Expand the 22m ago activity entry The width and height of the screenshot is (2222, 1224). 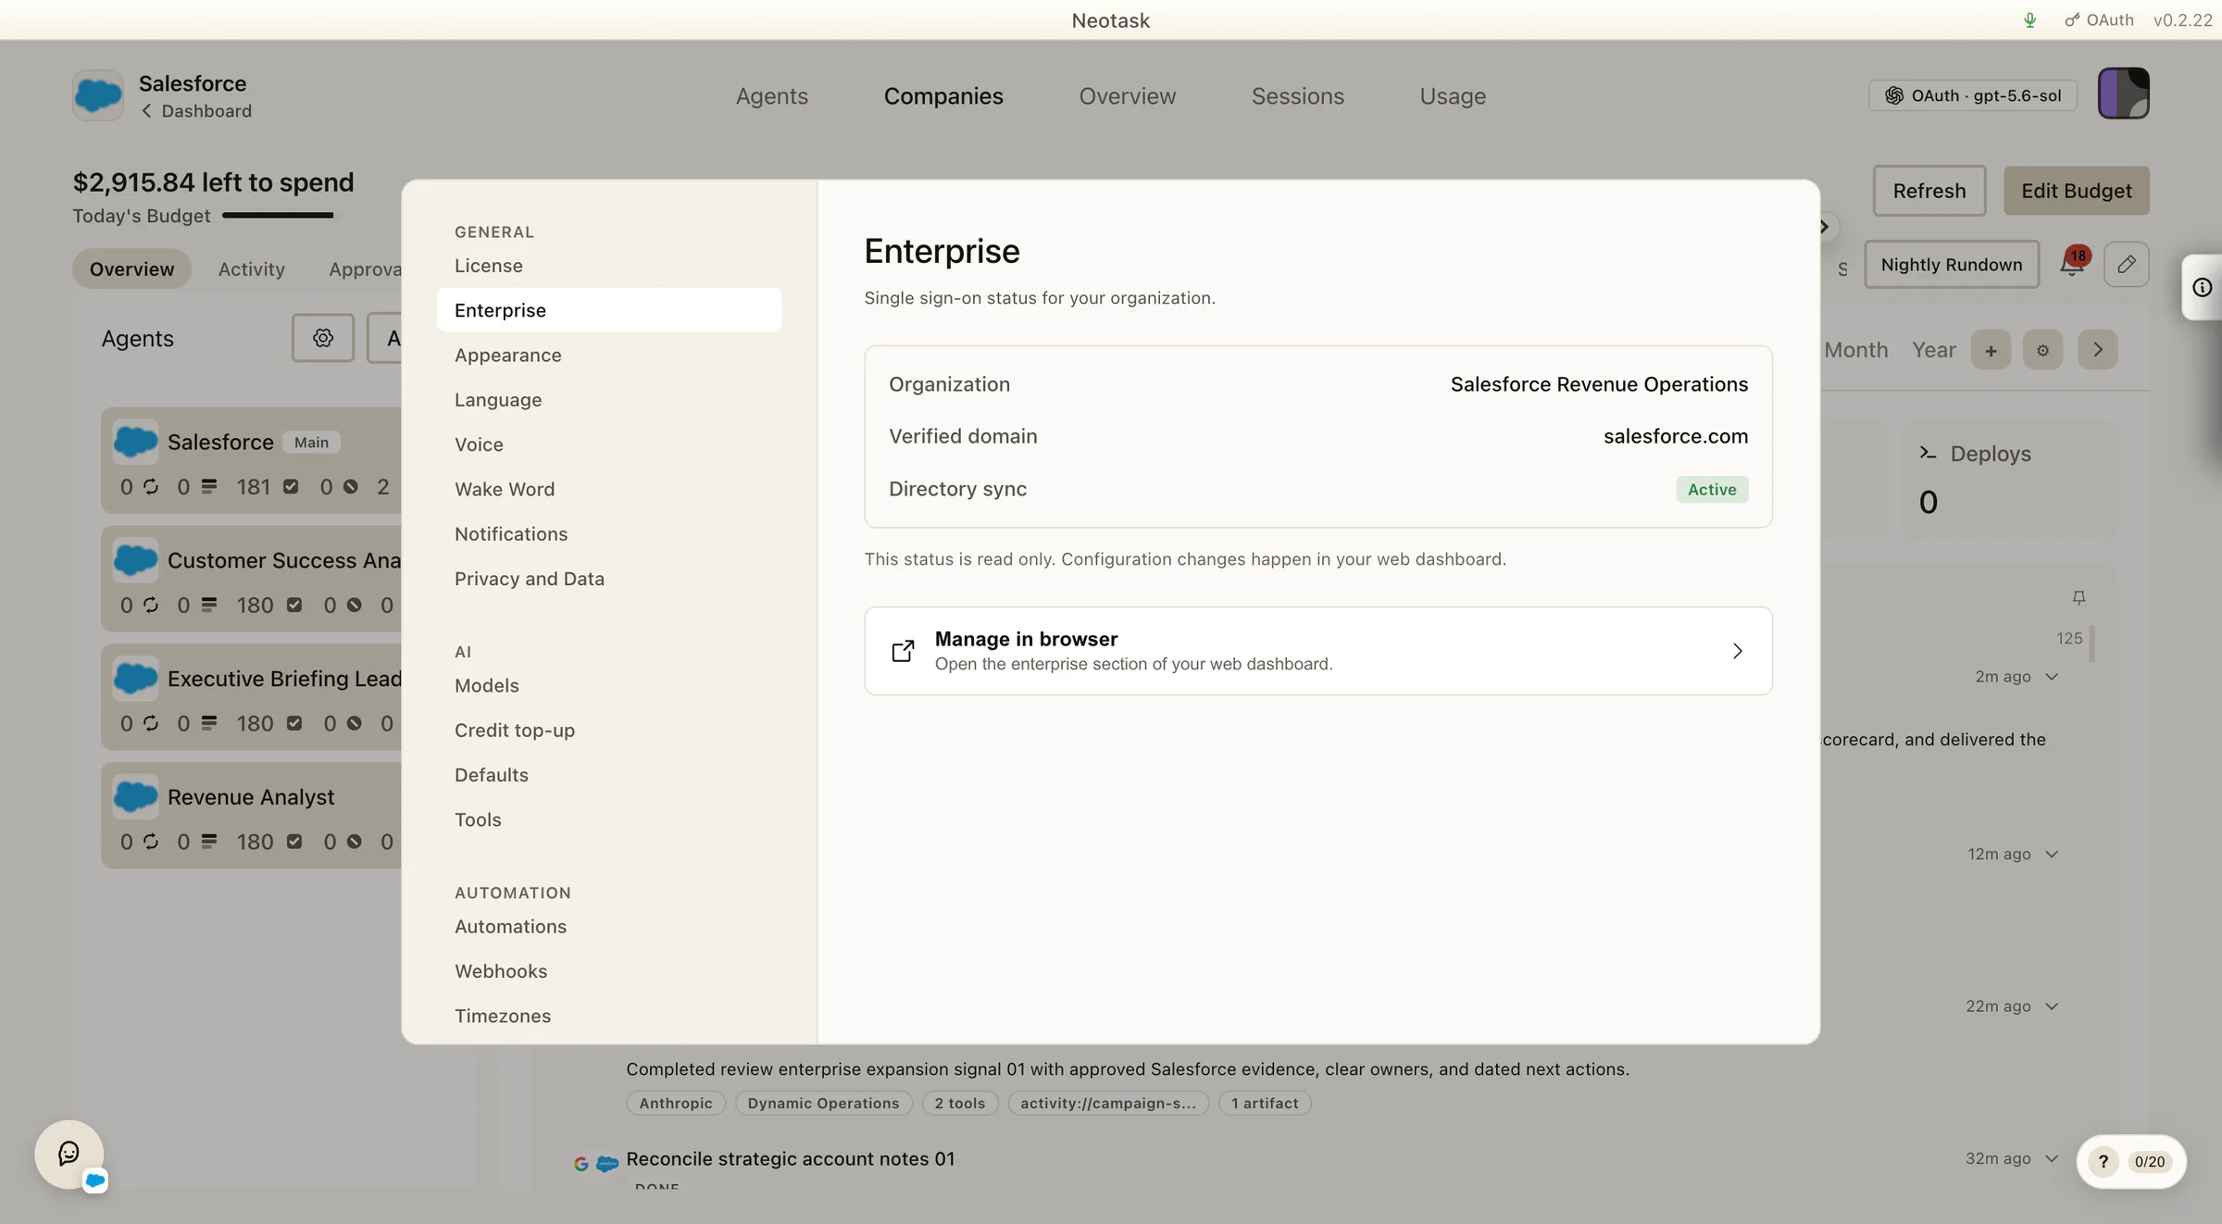[x=2052, y=1006]
